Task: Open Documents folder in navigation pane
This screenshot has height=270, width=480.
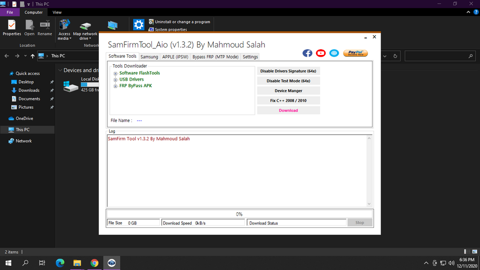Action: click(29, 98)
